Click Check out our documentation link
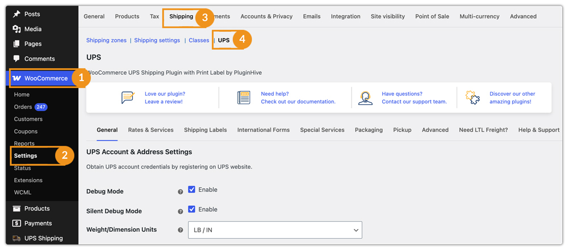568x250 pixels. (298, 101)
